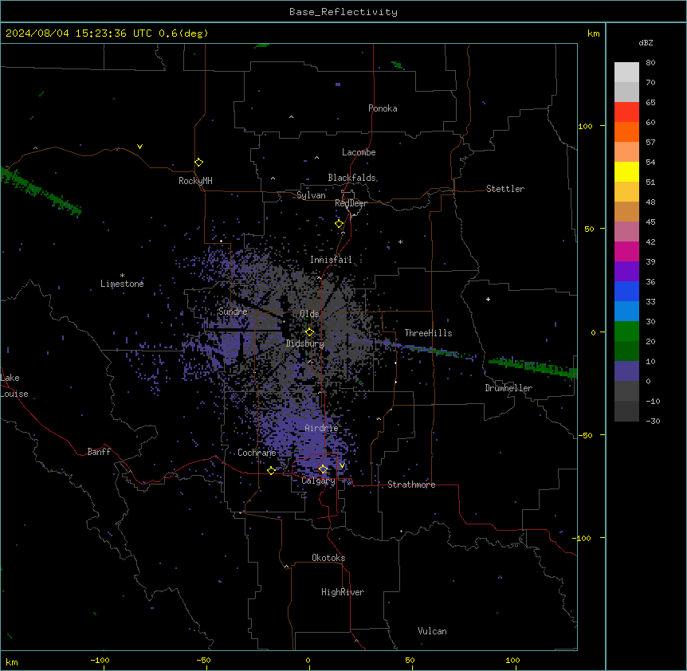Click the dBZ legend heading
This screenshot has width=687, height=671.
(x=646, y=43)
